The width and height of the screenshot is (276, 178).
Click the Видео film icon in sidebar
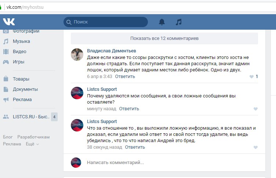(6, 52)
